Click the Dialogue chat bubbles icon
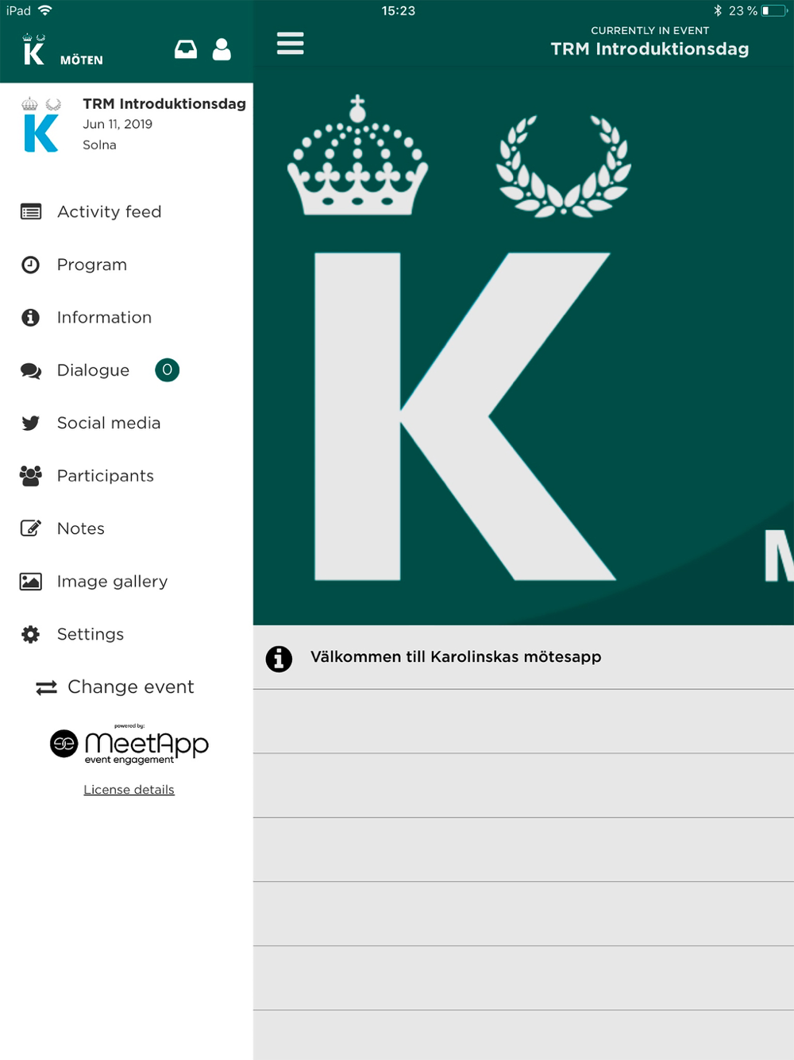The height and width of the screenshot is (1060, 794). [x=31, y=370]
